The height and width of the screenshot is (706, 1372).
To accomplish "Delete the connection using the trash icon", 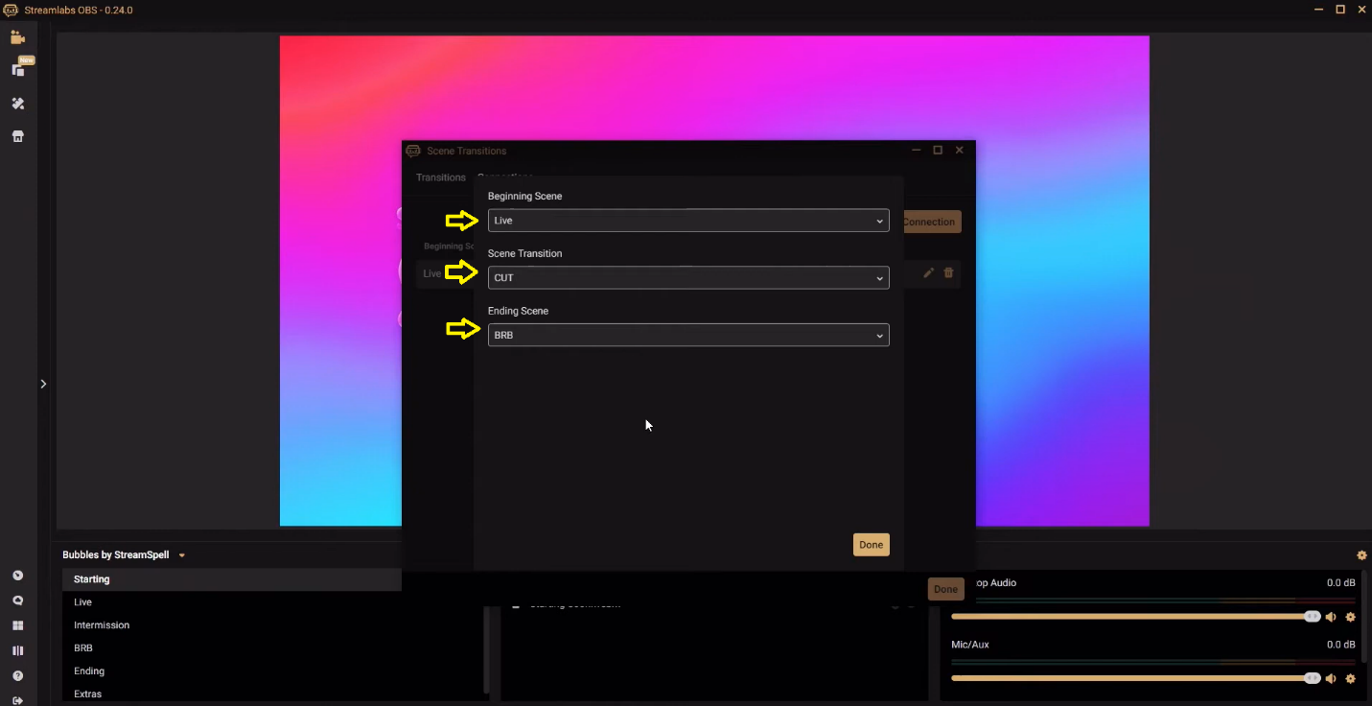I will 948,273.
